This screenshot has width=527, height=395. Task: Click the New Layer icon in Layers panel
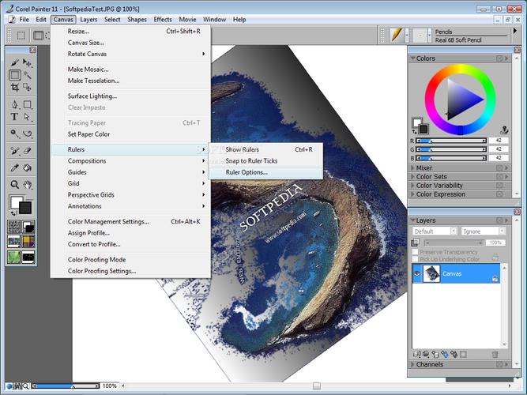(x=435, y=354)
